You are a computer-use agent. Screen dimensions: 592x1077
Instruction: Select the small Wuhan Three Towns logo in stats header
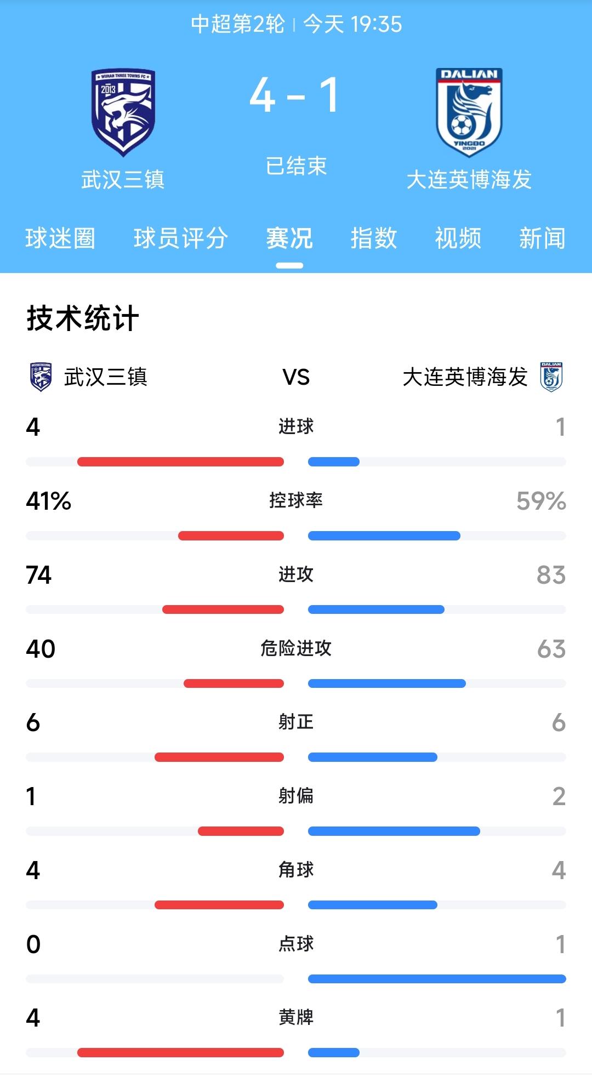click(x=39, y=375)
